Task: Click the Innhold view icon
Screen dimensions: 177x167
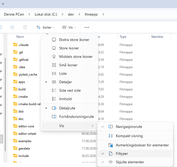Action: coord(54,99)
